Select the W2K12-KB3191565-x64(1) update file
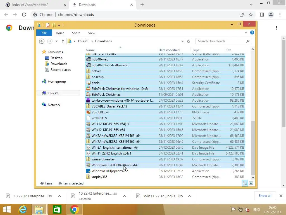The height and width of the screenshot is (215, 286). click(165, 124)
